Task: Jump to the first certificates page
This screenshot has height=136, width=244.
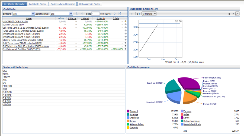Action: tap(77, 13)
